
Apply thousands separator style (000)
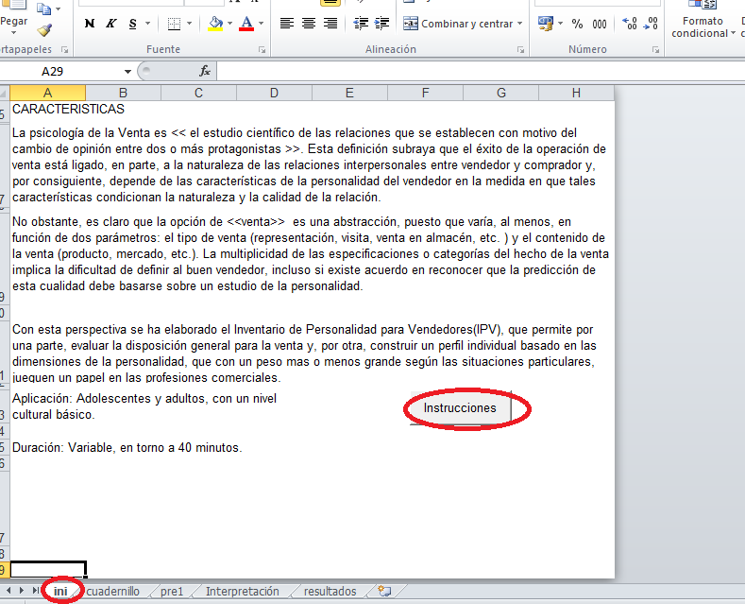600,24
